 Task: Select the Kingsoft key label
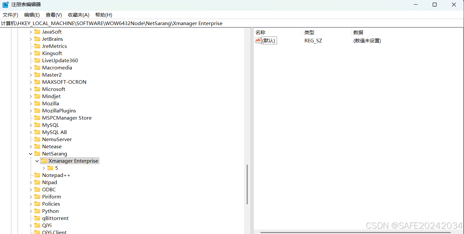(52, 53)
